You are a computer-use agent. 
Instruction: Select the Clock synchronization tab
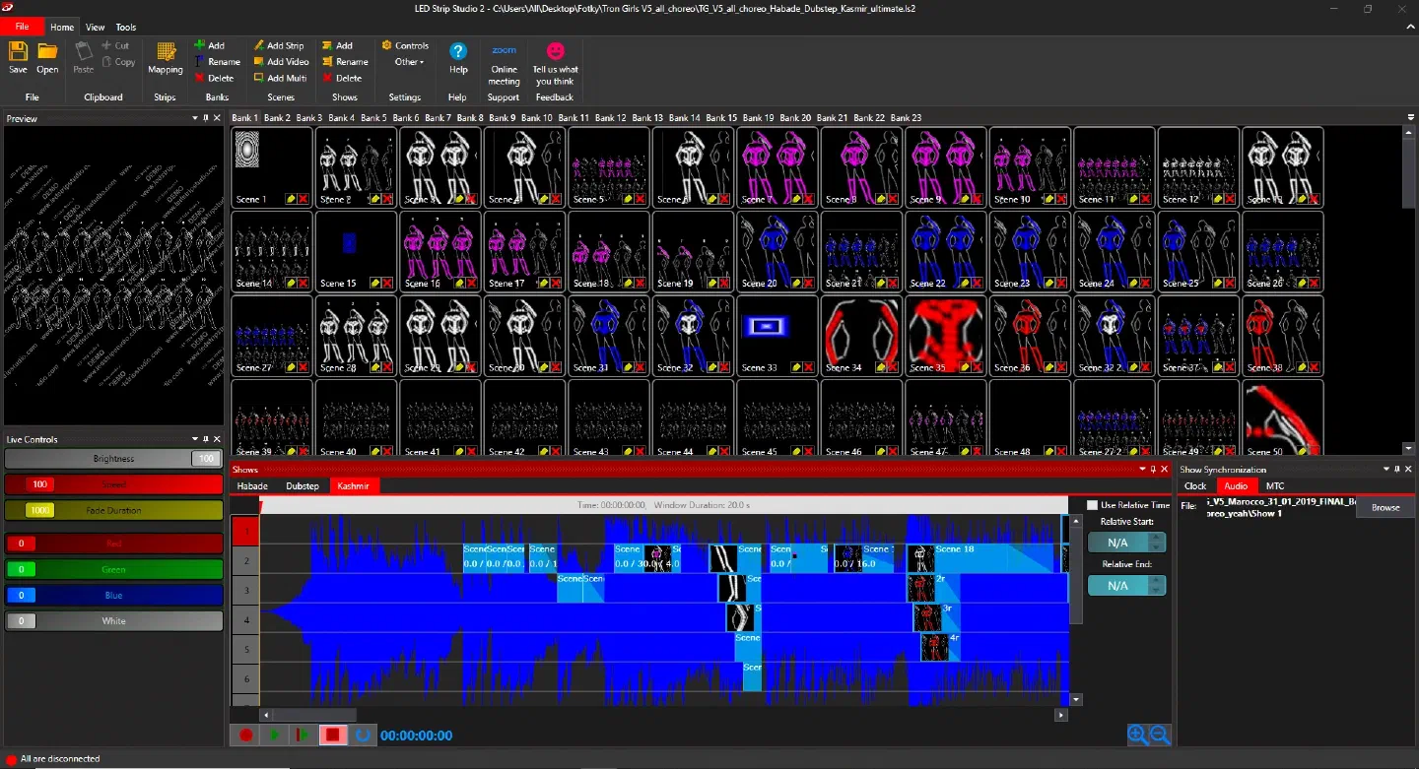pos(1195,486)
